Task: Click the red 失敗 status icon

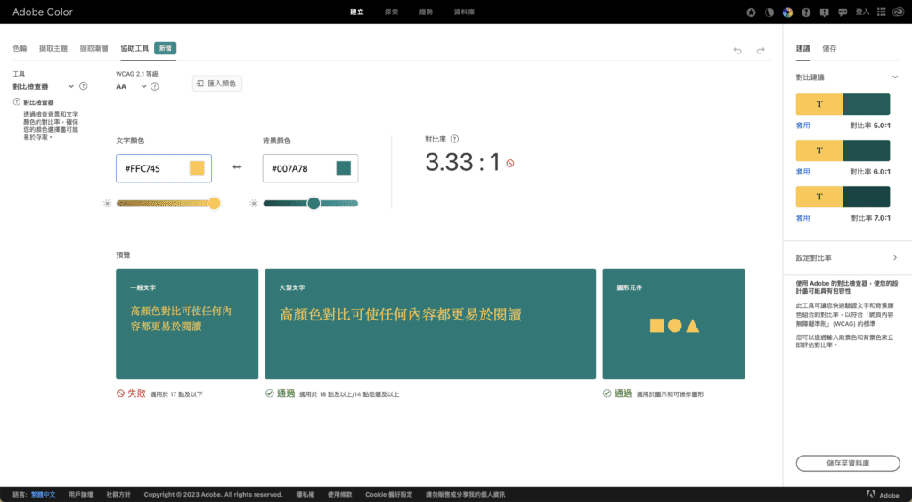Action: tap(121, 393)
